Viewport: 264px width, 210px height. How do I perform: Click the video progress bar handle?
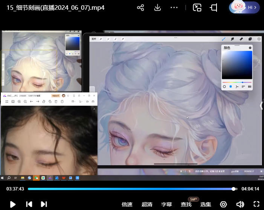pos(233,189)
